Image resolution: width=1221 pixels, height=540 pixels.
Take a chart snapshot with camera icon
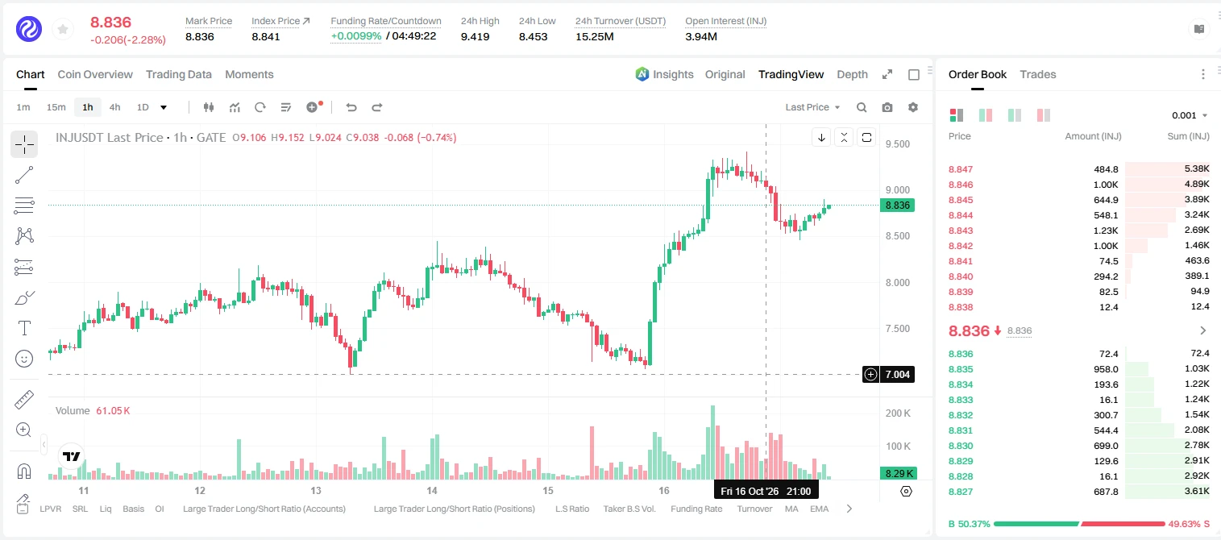tap(887, 107)
